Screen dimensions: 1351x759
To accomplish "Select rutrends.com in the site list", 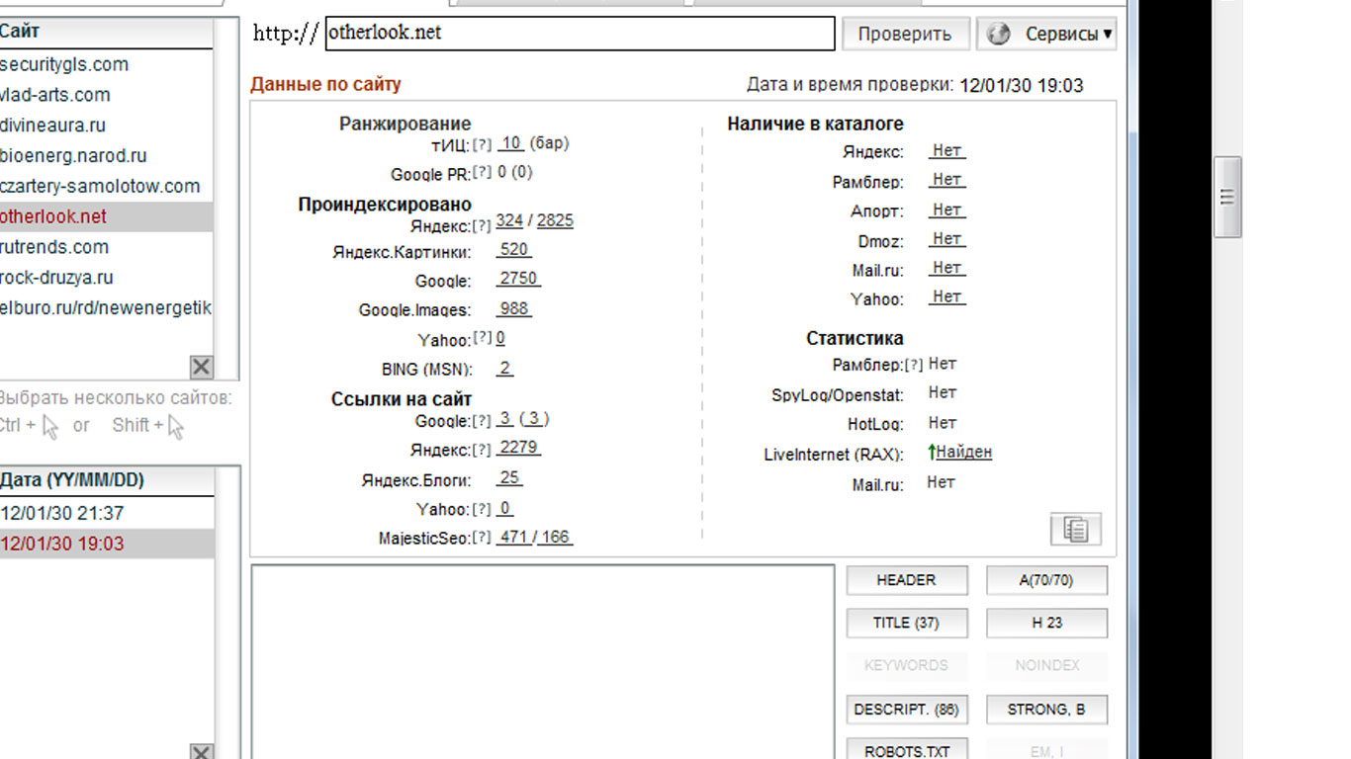I will pyautogui.click(x=106, y=248).
